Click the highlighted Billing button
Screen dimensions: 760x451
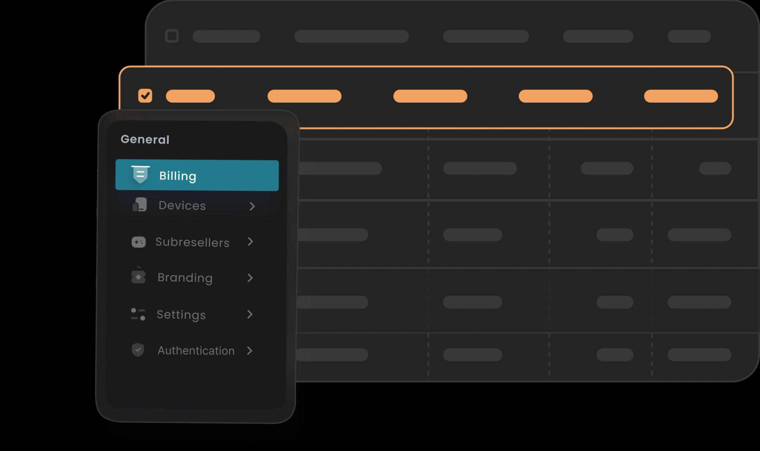click(x=197, y=175)
